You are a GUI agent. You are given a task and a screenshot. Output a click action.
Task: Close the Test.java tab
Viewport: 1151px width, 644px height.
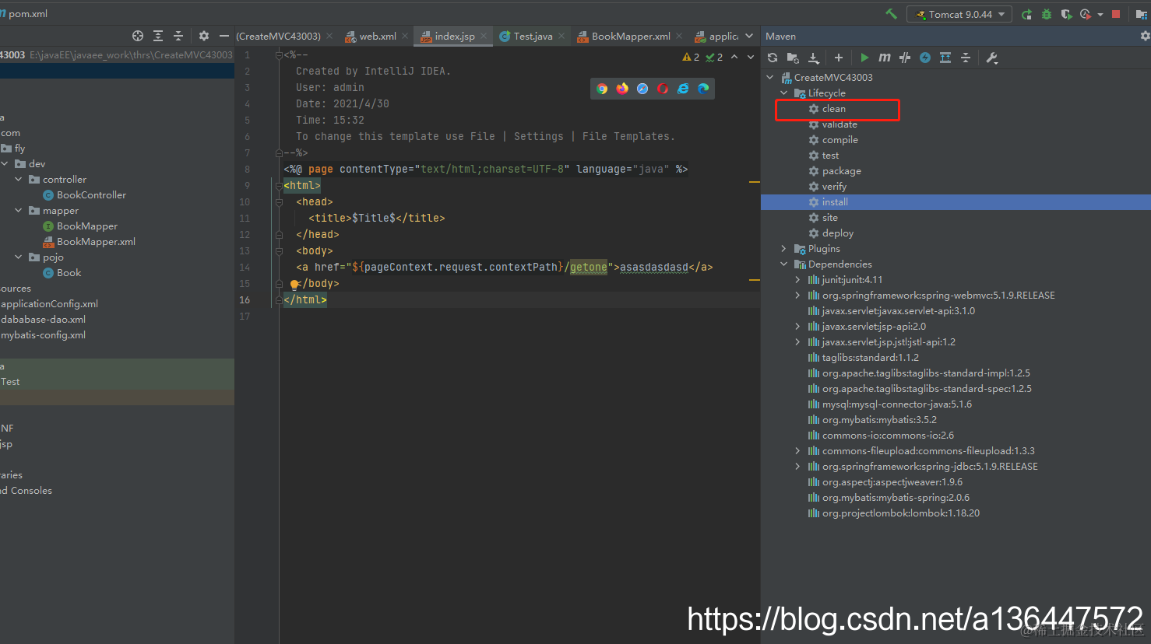[x=561, y=36]
